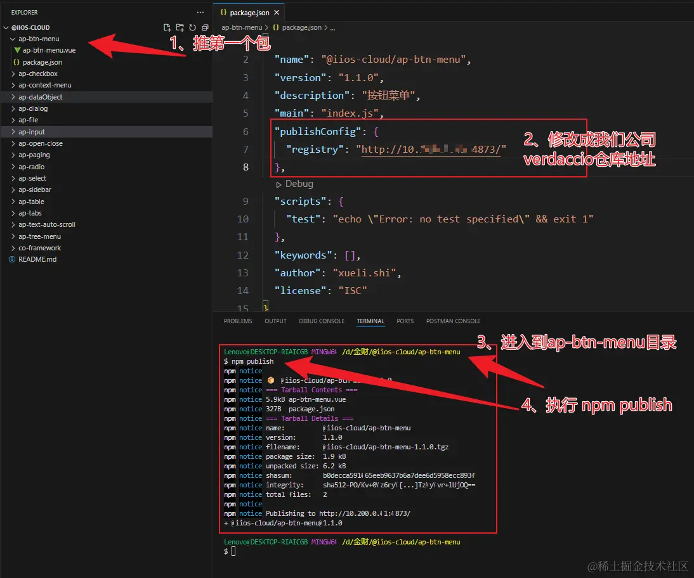Viewport: 694px width, 578px height.
Task: Click the "publishConfig" key on line 6
Action: pyautogui.click(x=317, y=132)
